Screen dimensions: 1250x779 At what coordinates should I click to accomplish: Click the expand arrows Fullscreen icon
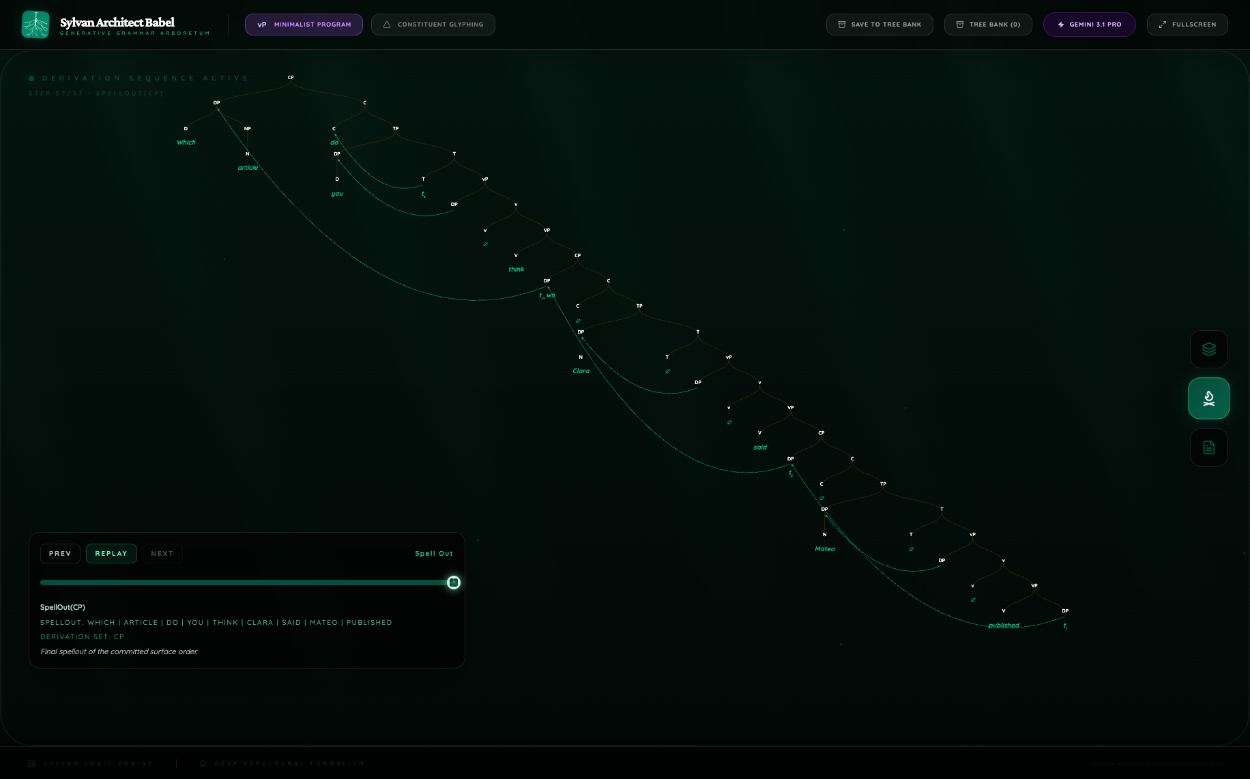pos(1163,25)
